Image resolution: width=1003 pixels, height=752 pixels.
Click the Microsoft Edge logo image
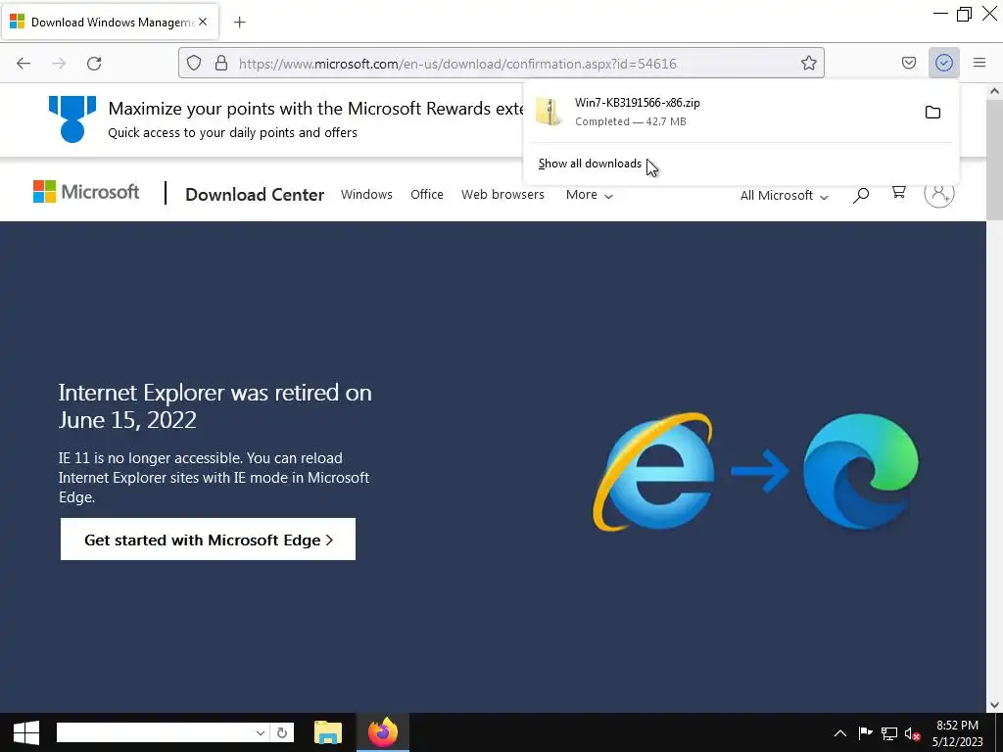[x=861, y=471]
